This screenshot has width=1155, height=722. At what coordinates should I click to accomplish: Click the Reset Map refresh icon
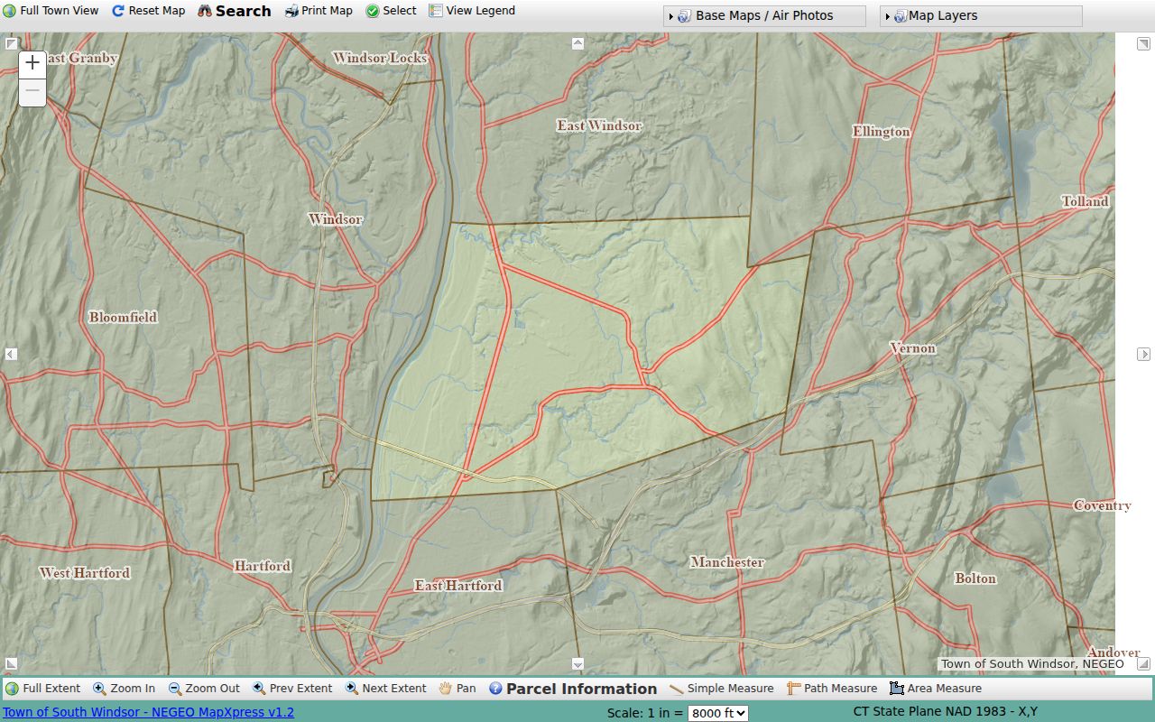pyautogui.click(x=118, y=11)
